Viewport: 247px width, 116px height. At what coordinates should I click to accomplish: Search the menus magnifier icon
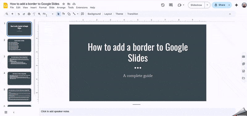pos(7,14)
